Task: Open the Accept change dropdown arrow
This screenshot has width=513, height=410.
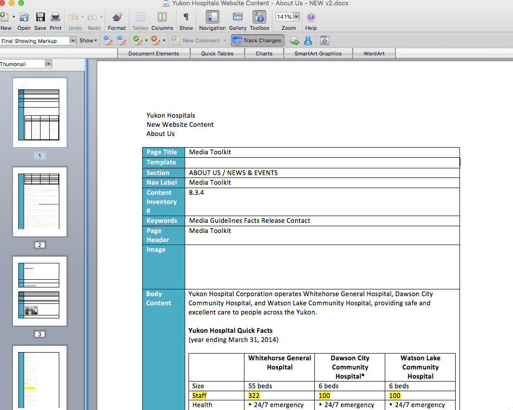Action: pos(146,41)
